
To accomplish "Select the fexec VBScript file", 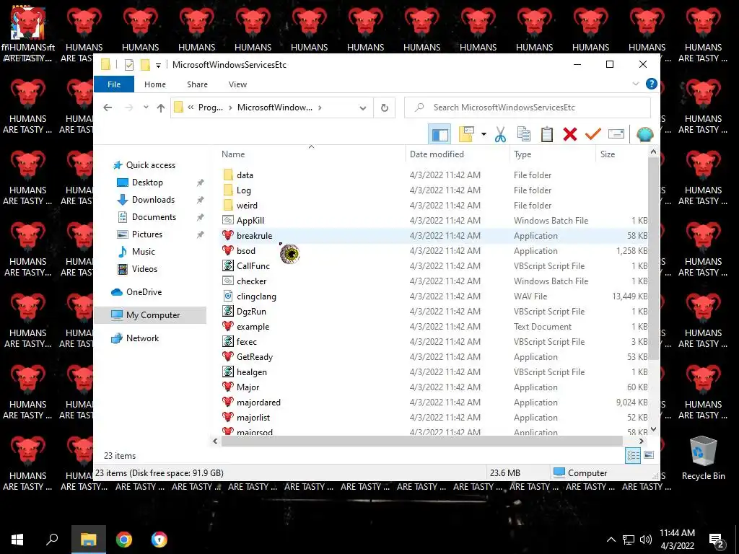I will click(246, 341).
